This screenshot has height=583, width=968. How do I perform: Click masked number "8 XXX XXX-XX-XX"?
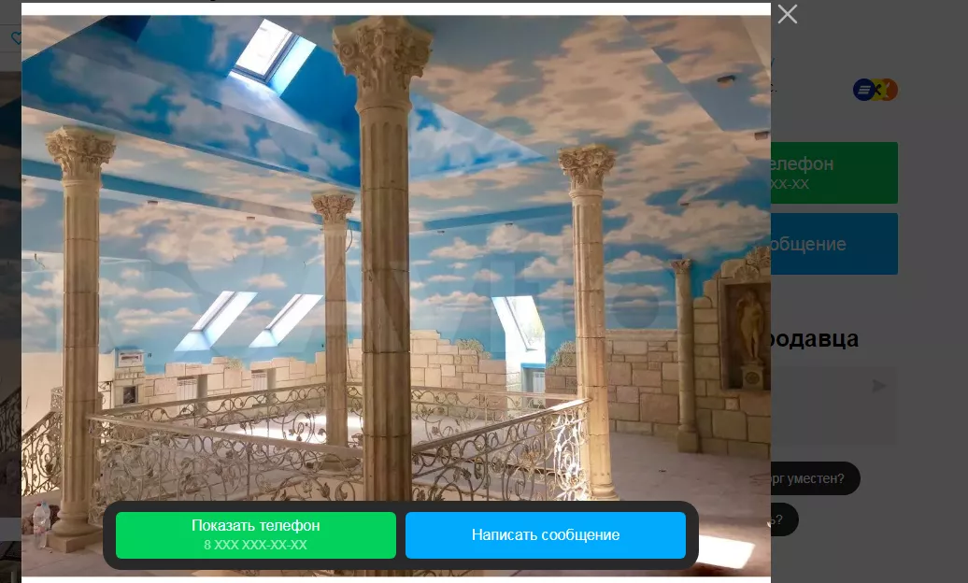tap(255, 545)
